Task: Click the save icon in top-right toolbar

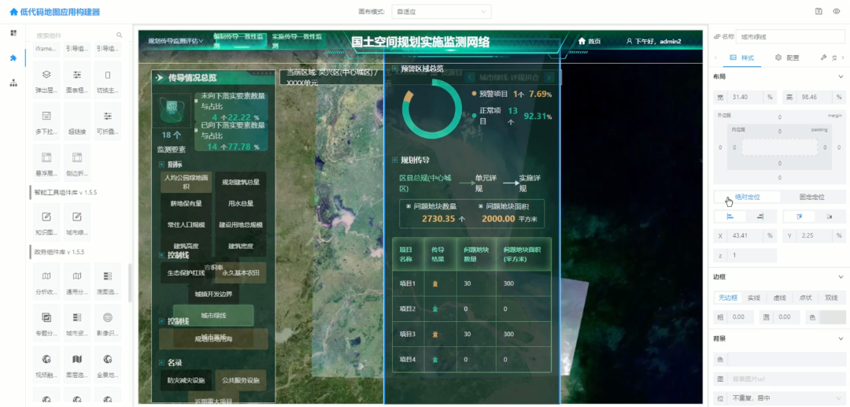Action: coord(819,12)
